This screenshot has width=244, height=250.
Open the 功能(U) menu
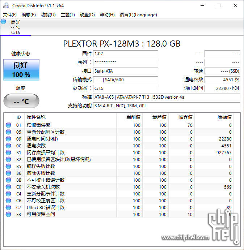pos(48,15)
